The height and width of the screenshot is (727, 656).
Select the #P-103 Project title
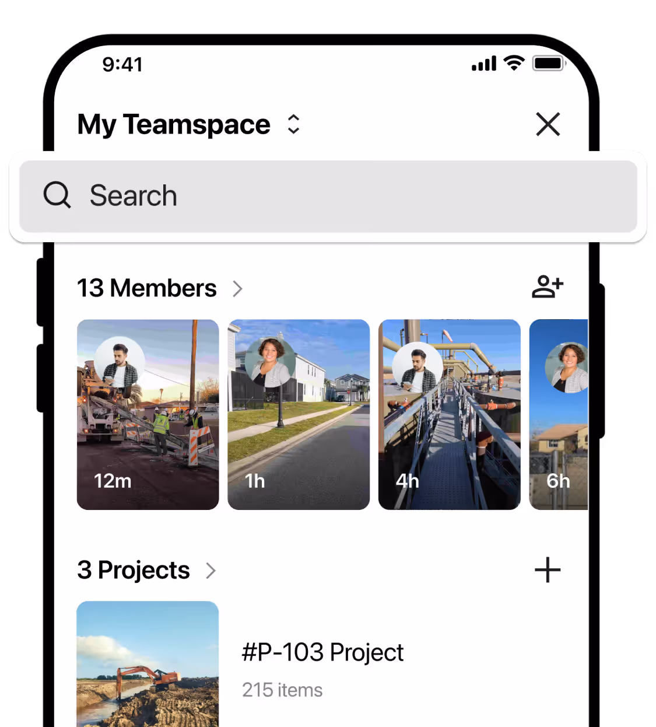click(322, 652)
